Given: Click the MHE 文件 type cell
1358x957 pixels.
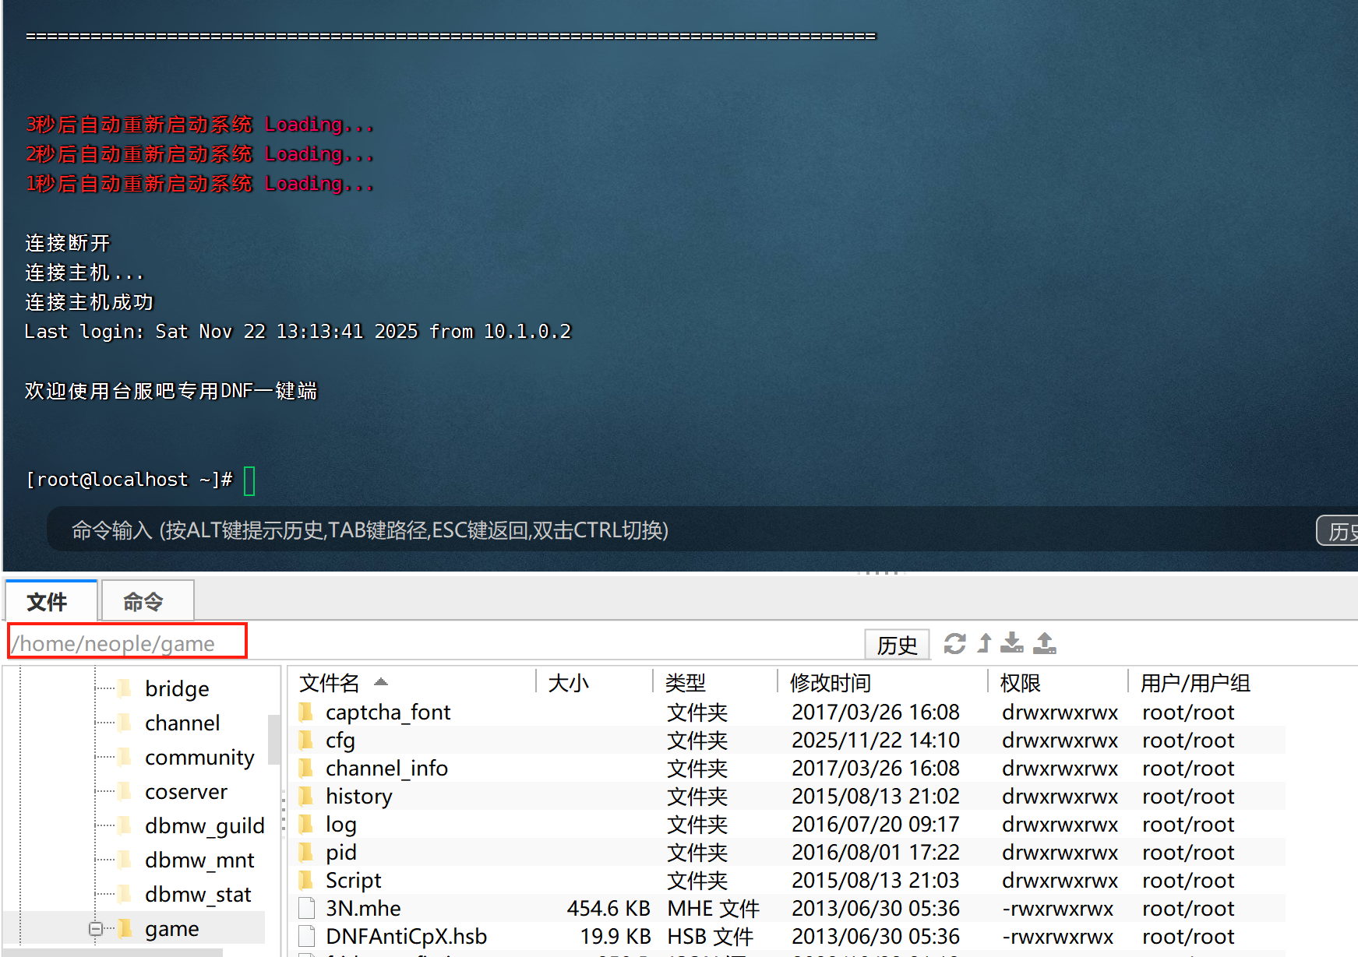Looking at the screenshot, I should pyautogui.click(x=713, y=908).
